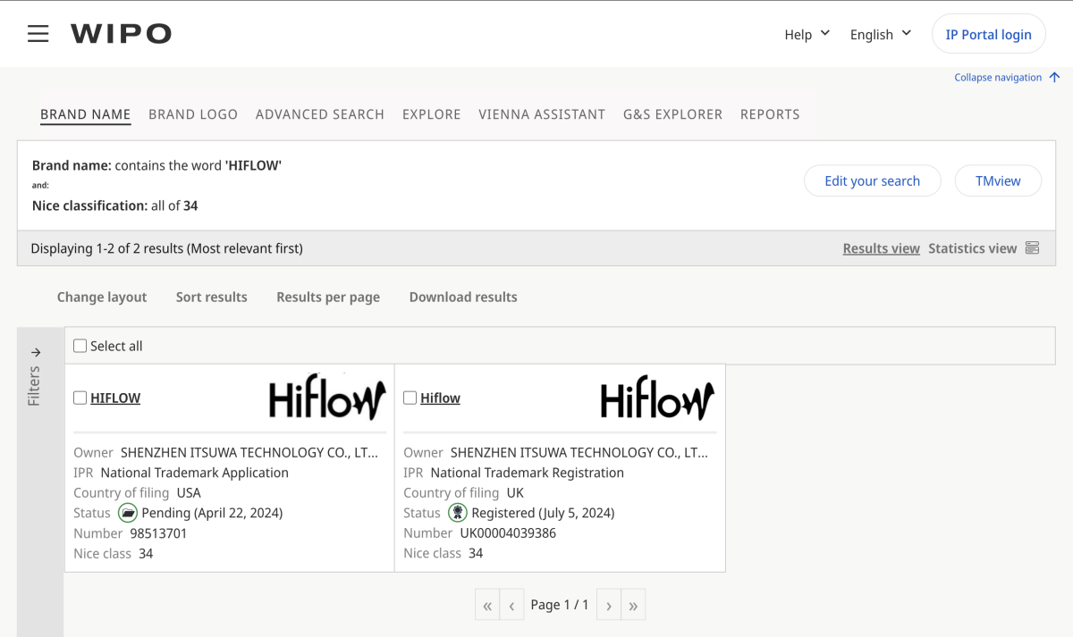Switch to the EXPLORE tab
The height and width of the screenshot is (637, 1073).
pyautogui.click(x=432, y=114)
